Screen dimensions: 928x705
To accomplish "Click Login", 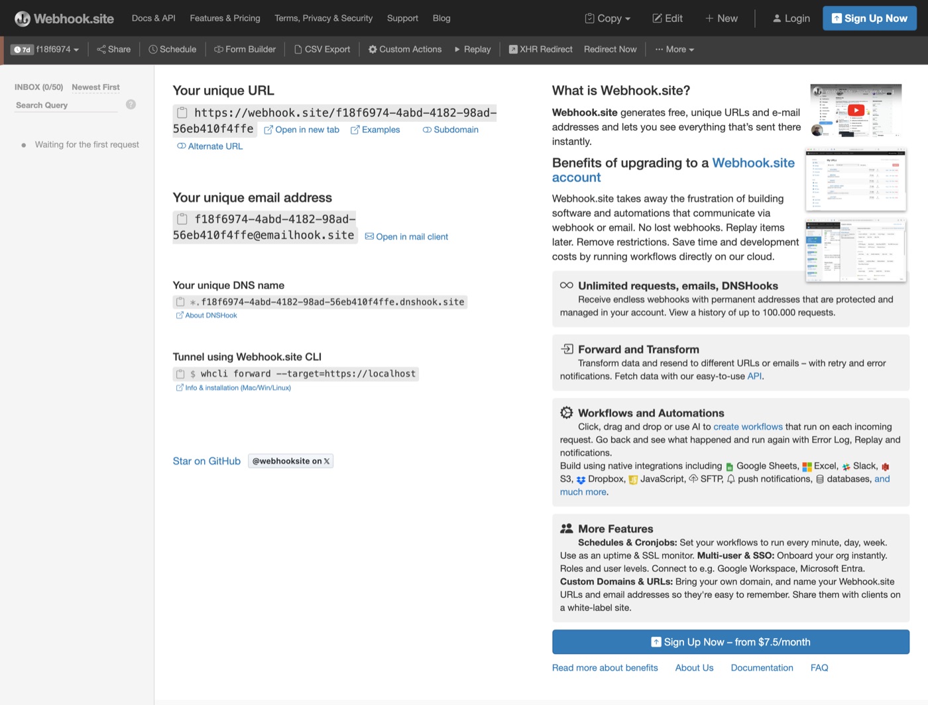I will coord(791,19).
